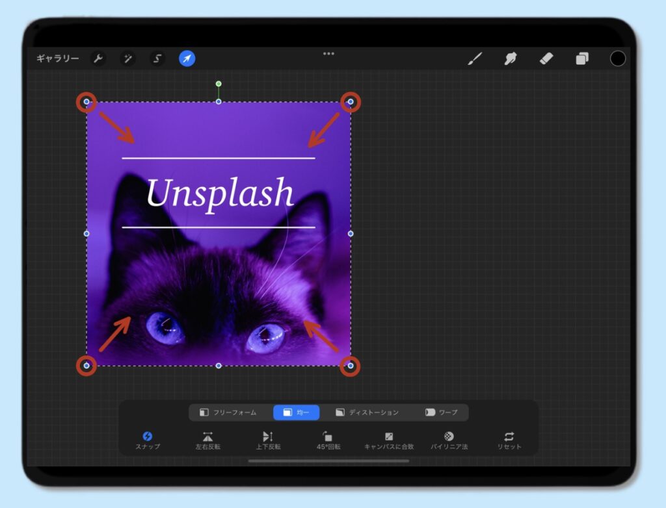Switch to フリーフォーム transform mode
Image resolution: width=666 pixels, height=508 pixels.
[x=228, y=413]
